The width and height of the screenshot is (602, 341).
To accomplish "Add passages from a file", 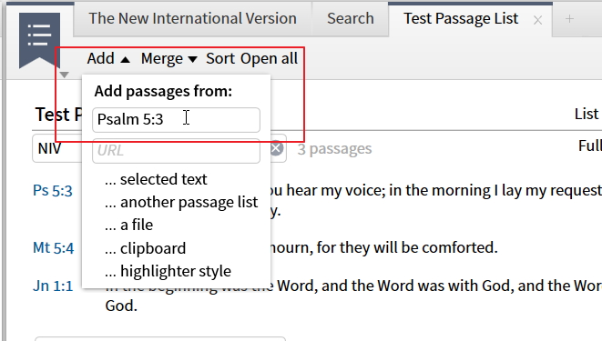I will (128, 225).
